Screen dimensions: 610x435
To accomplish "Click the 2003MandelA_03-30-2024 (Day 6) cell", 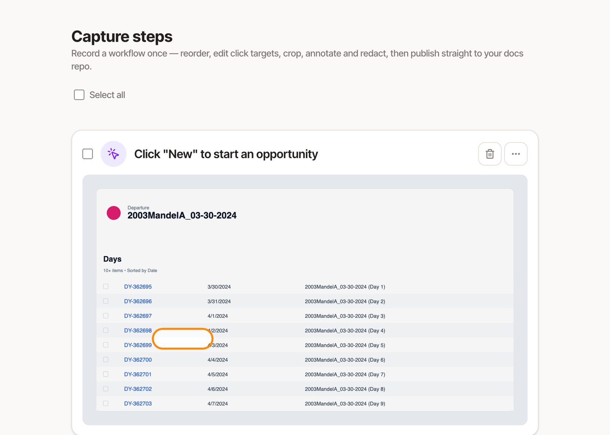I will click(345, 360).
